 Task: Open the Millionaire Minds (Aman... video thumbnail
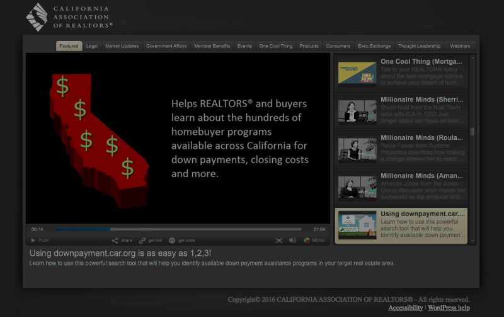[x=357, y=188]
